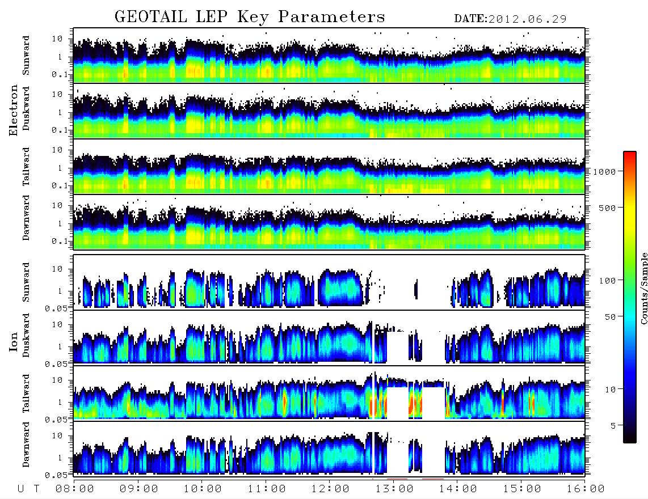This screenshot has height=499, width=648.
Task: Open the Electron Tailward spectrogram panel
Action: coord(329,167)
